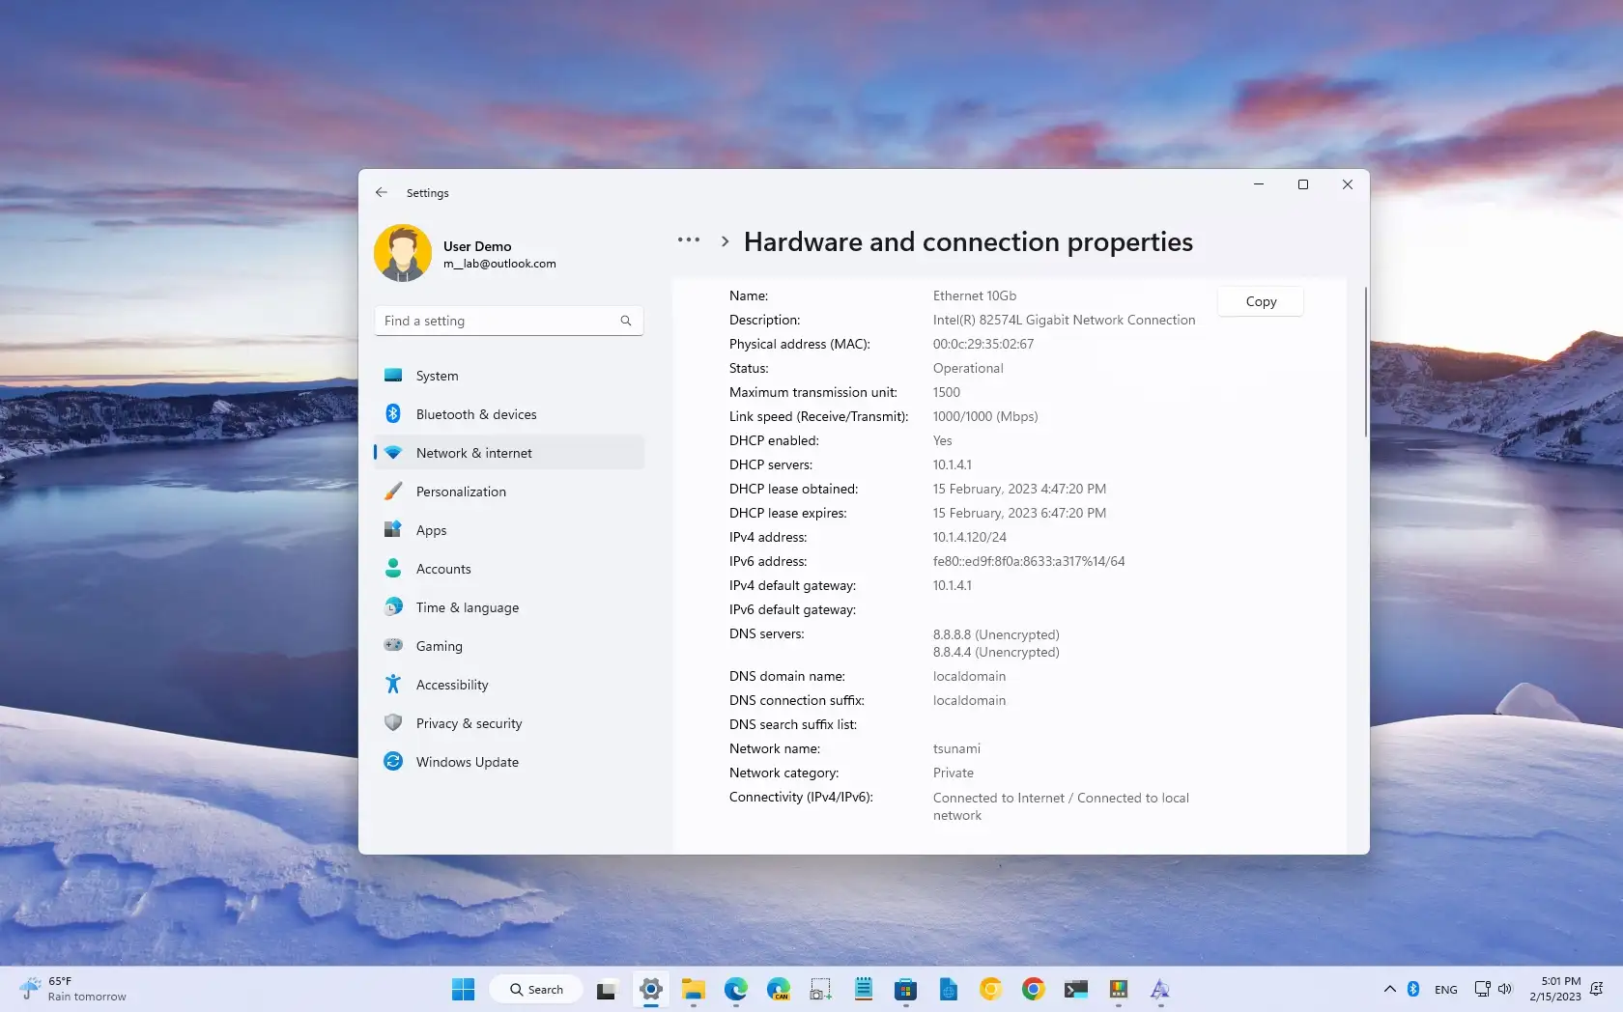Open Accessibility settings
This screenshot has height=1012, width=1623.
click(x=509, y=685)
